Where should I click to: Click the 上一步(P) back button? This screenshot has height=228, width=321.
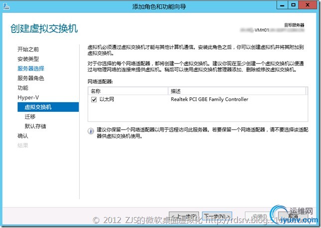click(x=184, y=216)
